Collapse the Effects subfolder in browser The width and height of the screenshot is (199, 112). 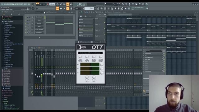coord(7,23)
